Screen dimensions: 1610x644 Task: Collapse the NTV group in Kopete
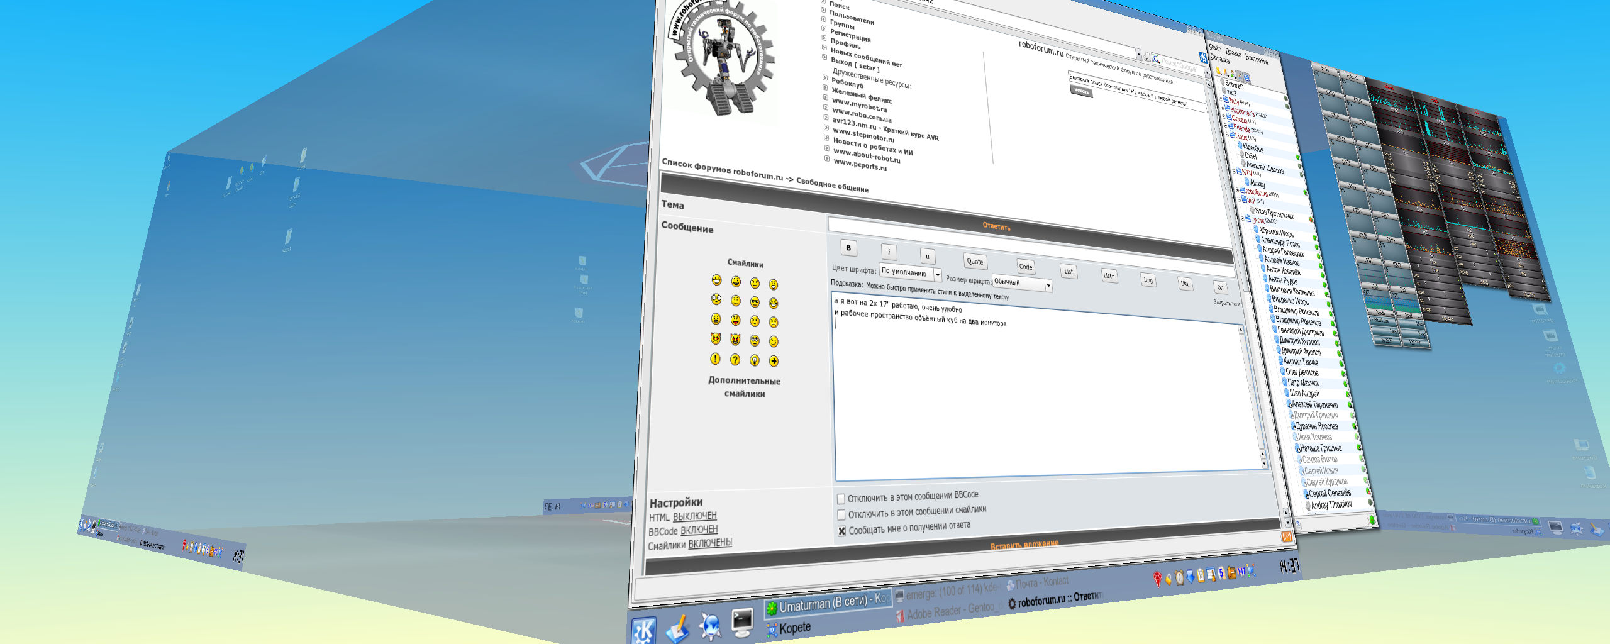(x=1235, y=170)
